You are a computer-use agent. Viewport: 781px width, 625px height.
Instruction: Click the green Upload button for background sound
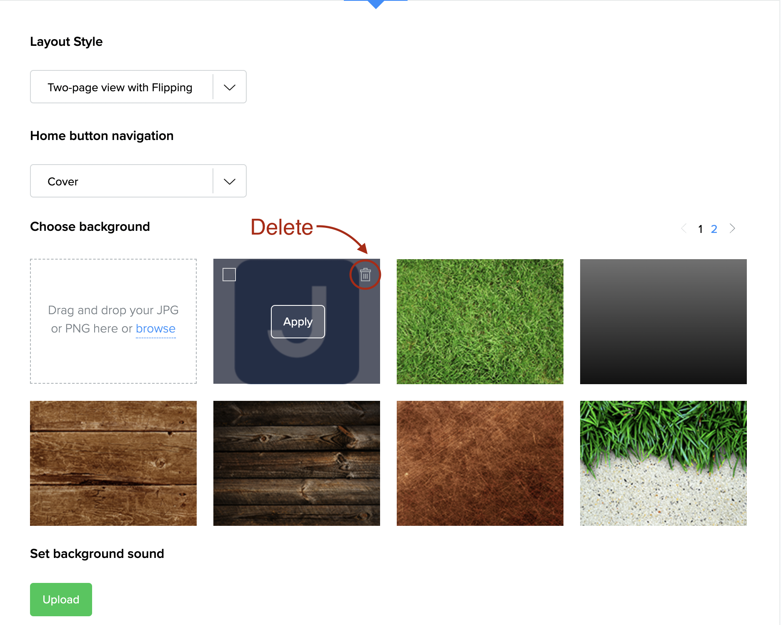pyautogui.click(x=61, y=599)
